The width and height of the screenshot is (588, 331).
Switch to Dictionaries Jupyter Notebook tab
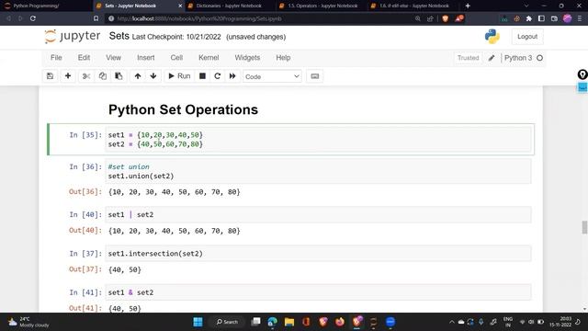pos(229,6)
